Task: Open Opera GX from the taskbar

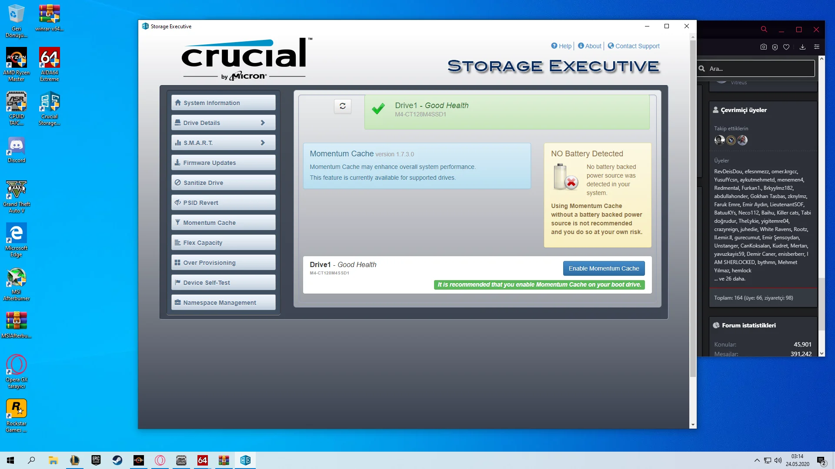Action: [160, 460]
